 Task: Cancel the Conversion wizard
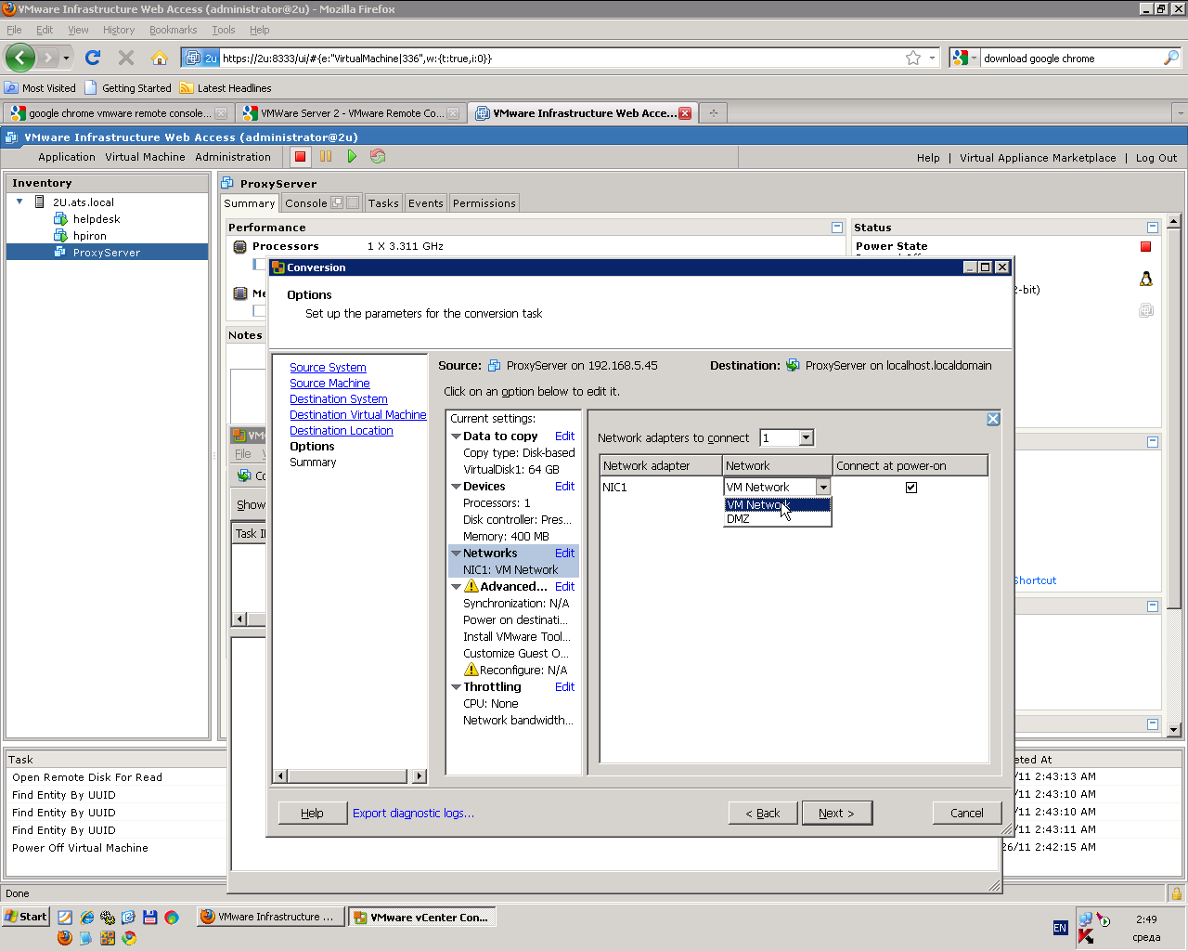[x=967, y=814]
